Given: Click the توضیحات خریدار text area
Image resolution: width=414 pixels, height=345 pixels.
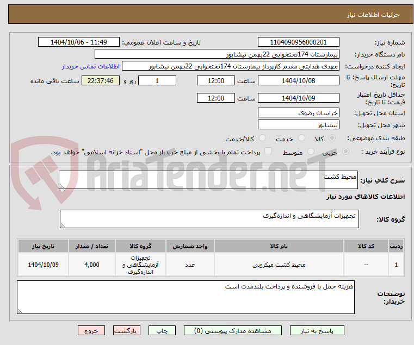Looking at the screenshot, I should point(186,297).
